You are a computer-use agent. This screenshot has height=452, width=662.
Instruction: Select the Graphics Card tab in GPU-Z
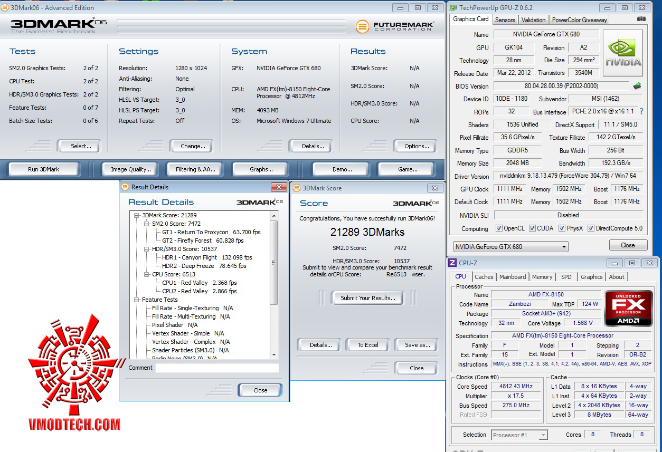pyautogui.click(x=471, y=19)
